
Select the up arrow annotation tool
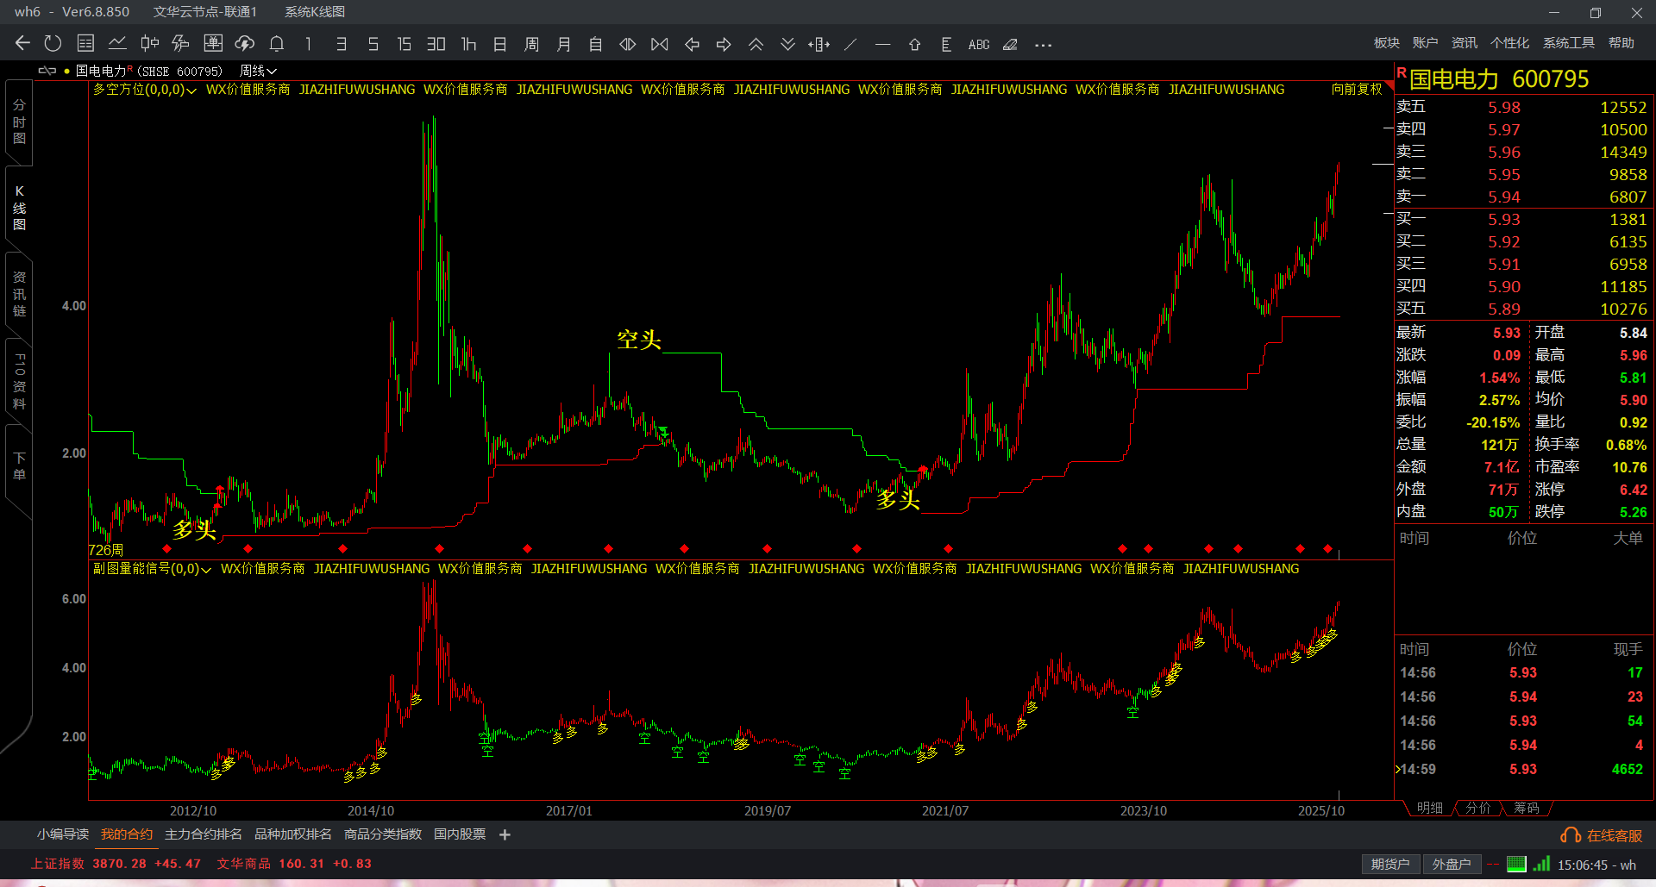pyautogui.click(x=914, y=44)
